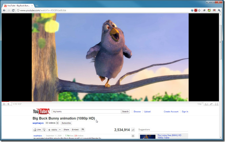Click the green apple extension icon
225x142 pixels.
pyautogui.click(x=209, y=10)
